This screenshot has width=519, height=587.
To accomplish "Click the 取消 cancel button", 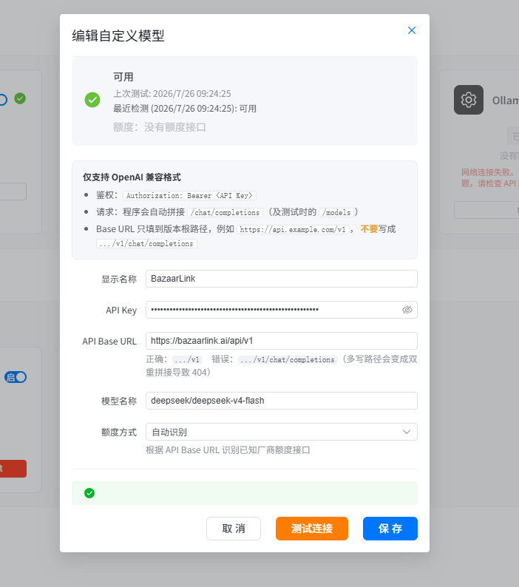I will (234, 529).
